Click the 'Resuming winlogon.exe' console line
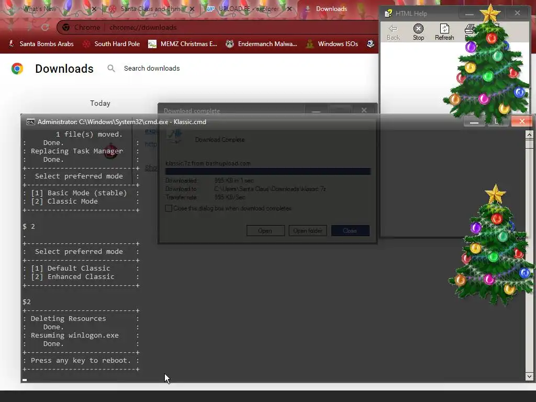This screenshot has height=402, width=536. tap(74, 336)
